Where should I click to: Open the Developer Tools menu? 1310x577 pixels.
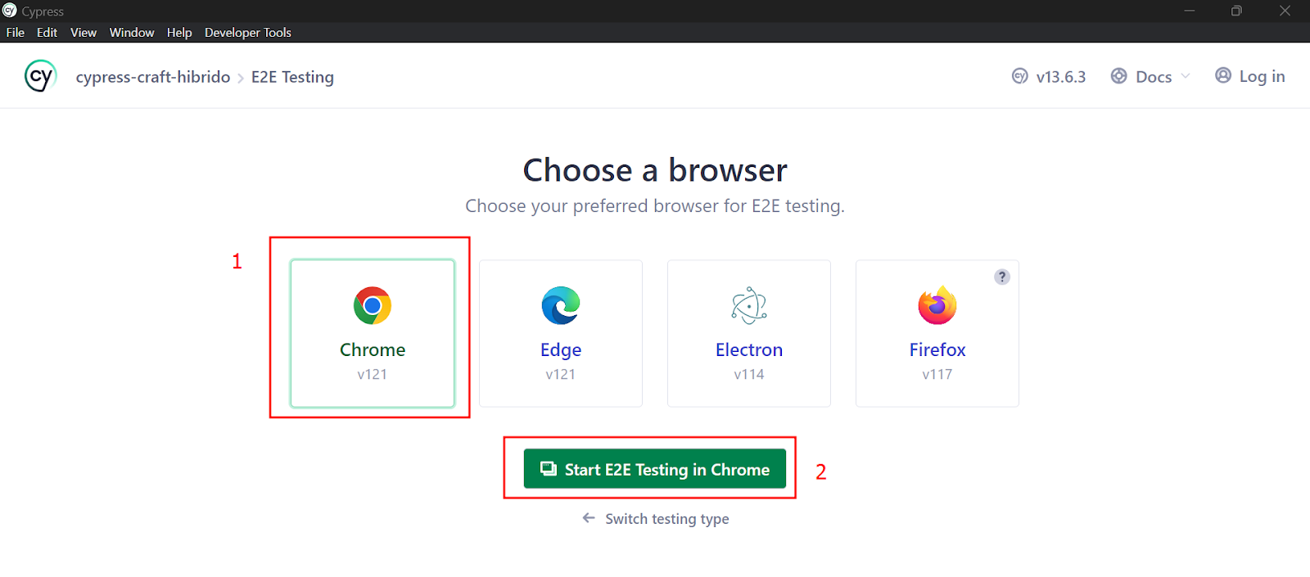(248, 33)
